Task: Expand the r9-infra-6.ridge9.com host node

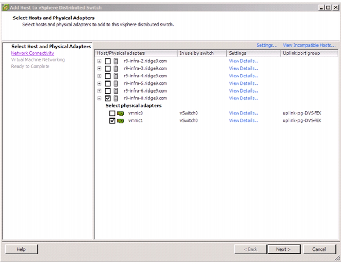Action: point(99,91)
